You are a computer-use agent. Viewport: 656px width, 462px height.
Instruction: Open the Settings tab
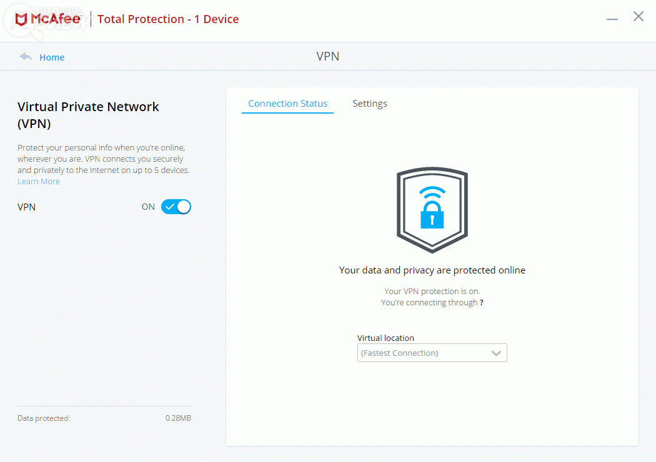[x=370, y=104]
